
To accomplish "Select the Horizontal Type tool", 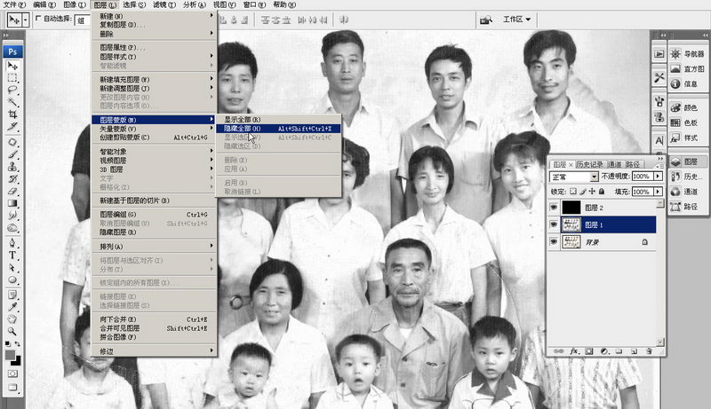I will pos(12,256).
